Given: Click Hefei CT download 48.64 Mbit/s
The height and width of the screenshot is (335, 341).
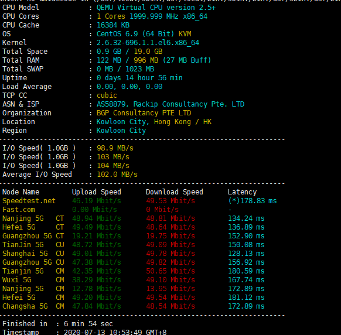Looking at the screenshot, I should (x=170, y=227).
